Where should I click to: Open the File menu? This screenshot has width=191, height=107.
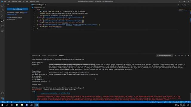pos(5,1)
